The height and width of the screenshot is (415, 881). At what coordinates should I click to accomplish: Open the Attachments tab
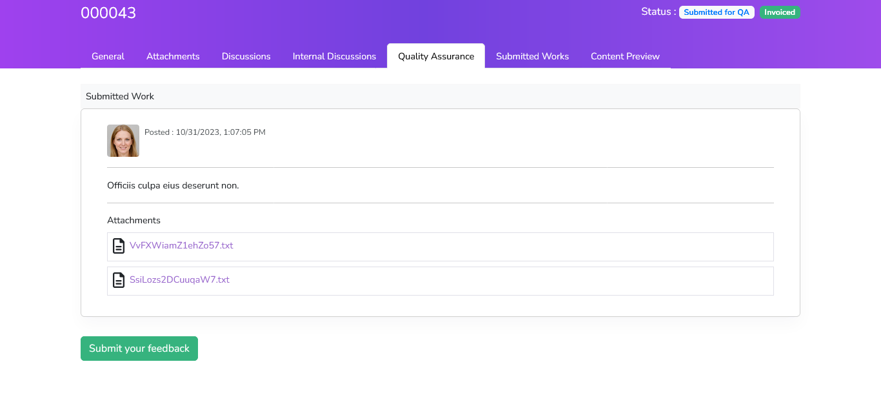tap(173, 56)
